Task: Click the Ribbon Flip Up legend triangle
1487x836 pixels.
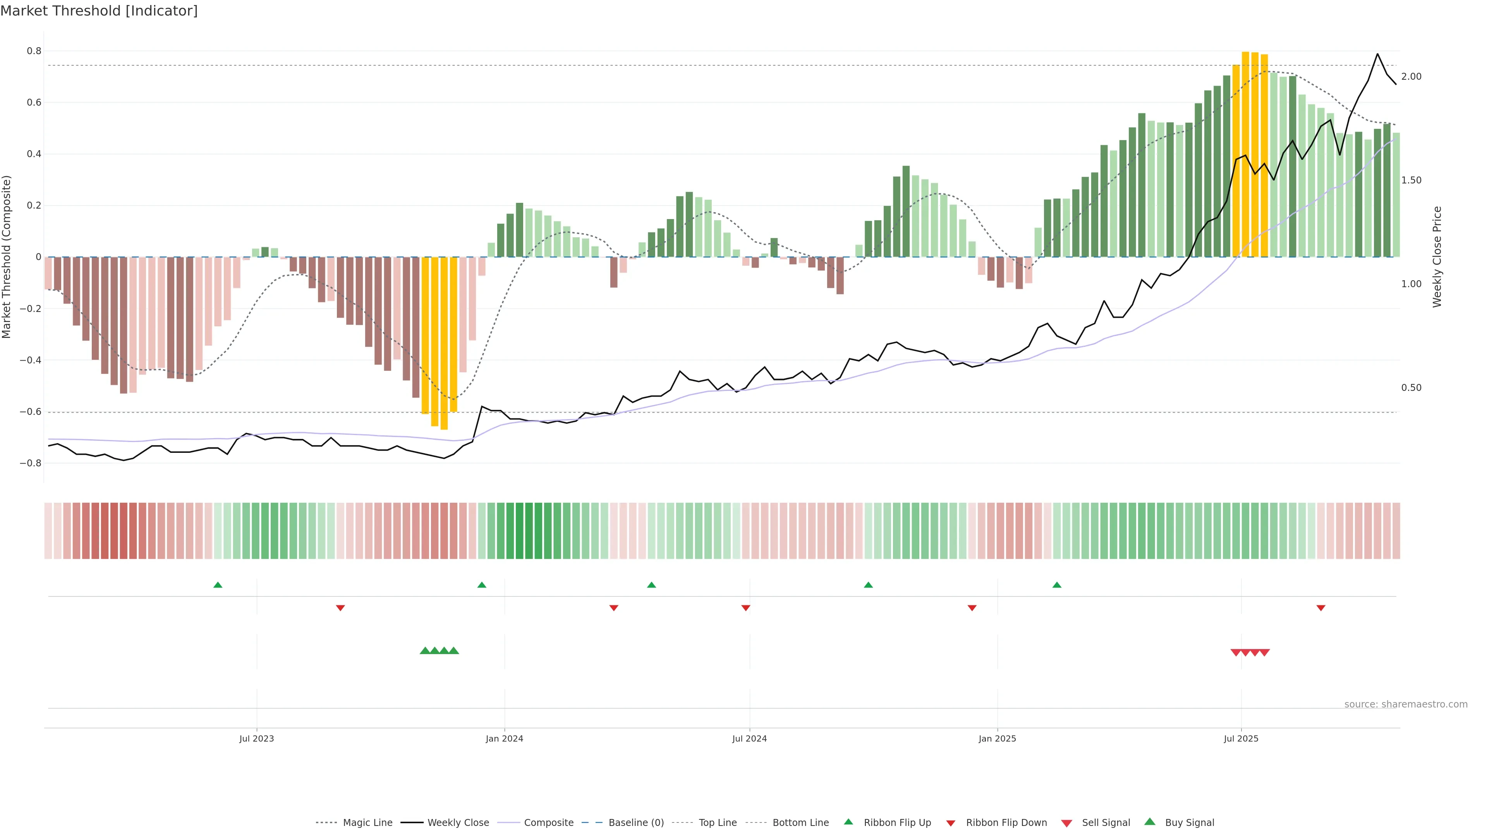Action: 848,822
